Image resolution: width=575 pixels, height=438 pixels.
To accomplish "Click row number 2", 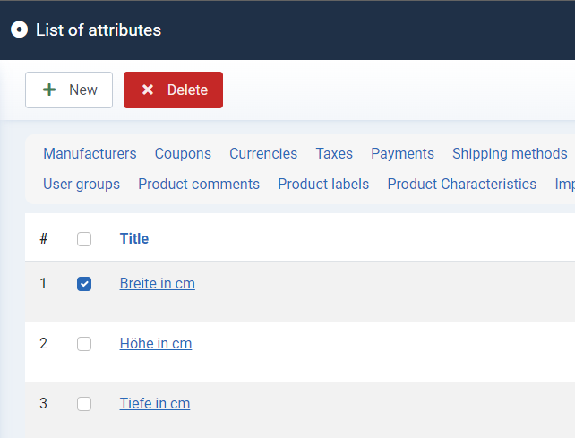I will 43,344.
